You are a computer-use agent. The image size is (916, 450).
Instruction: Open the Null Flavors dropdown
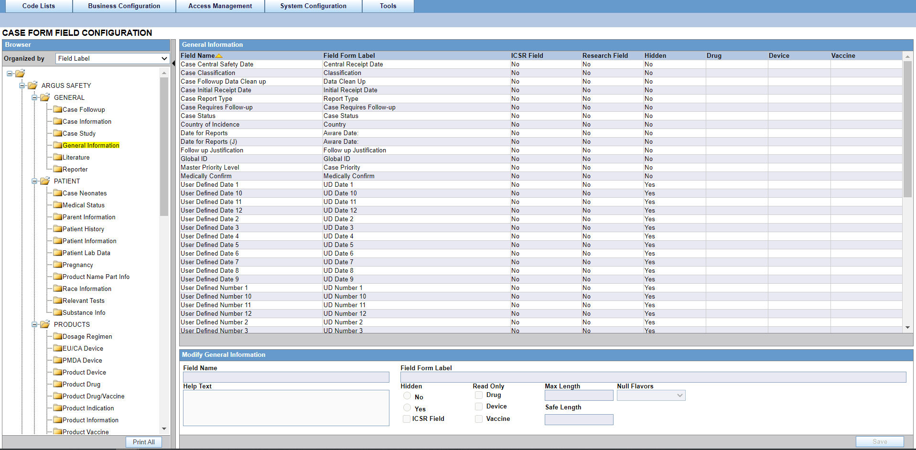tap(651, 395)
